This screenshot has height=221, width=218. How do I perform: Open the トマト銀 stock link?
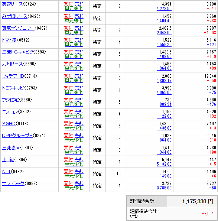(x=9, y=40)
